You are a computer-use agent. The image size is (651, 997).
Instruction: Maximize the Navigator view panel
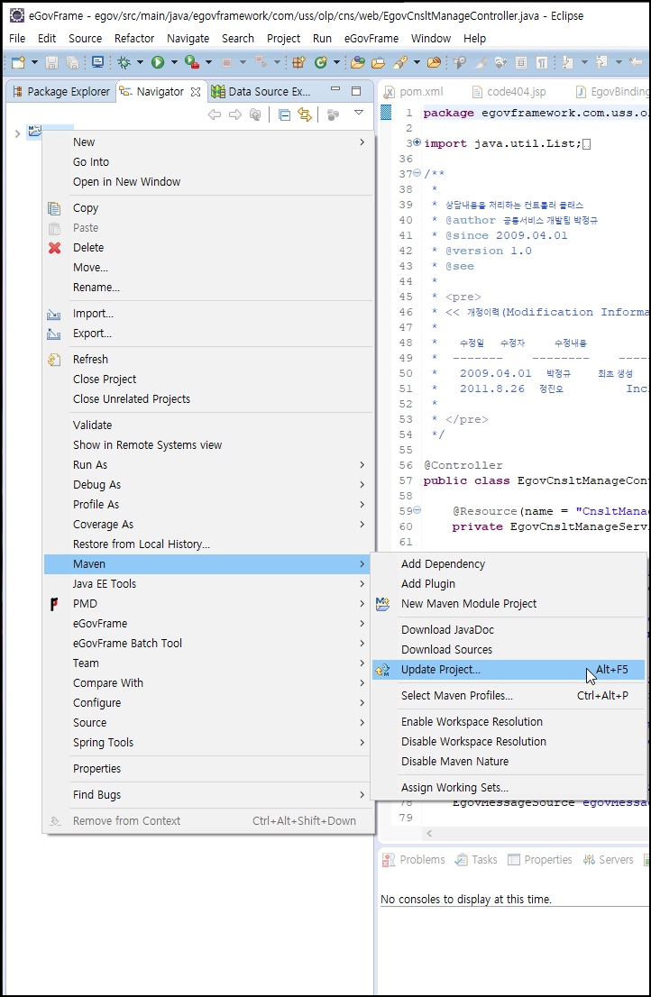pos(356,91)
